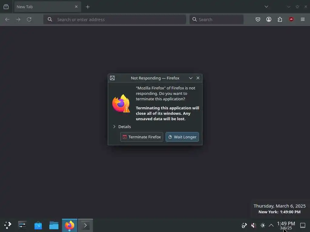Minimize the Firefox window
310x232 pixels.
pyautogui.click(x=289, y=7)
